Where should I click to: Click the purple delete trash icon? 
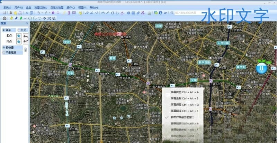pyautogui.click(x=53, y=13)
